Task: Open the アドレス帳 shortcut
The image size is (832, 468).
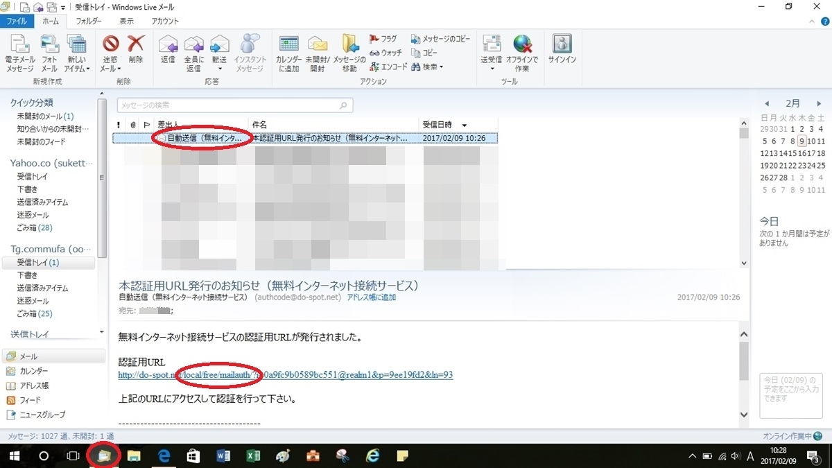Action: (26, 385)
